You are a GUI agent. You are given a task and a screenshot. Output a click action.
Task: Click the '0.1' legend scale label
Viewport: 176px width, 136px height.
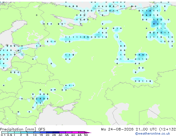point(3,135)
